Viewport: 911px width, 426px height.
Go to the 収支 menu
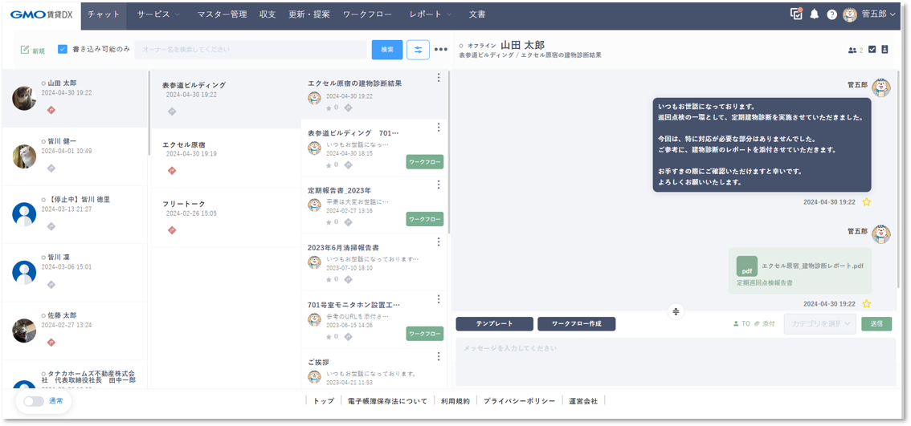(x=268, y=14)
